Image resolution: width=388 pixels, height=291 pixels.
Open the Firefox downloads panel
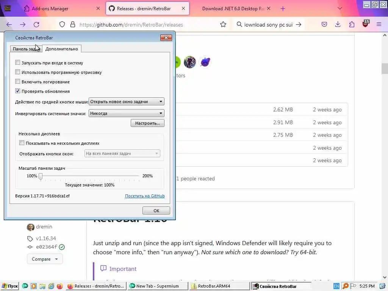(338, 24)
